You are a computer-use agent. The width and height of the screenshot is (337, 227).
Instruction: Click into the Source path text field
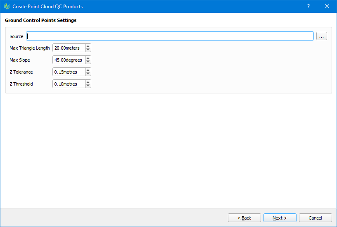pyautogui.click(x=170, y=36)
